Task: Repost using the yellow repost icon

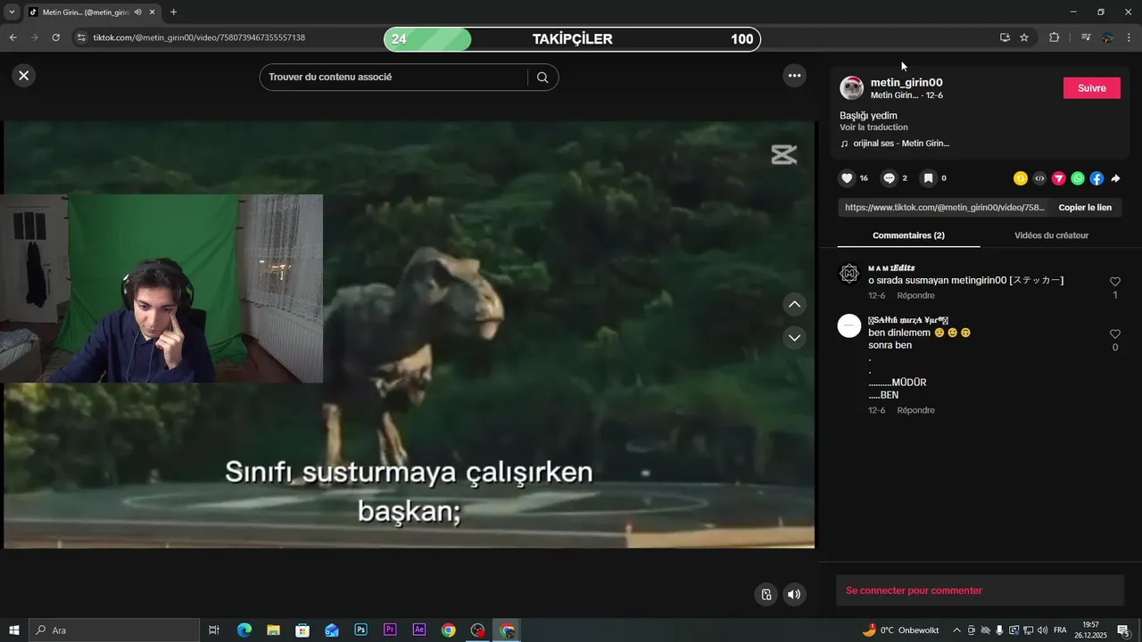Action: [1021, 178]
